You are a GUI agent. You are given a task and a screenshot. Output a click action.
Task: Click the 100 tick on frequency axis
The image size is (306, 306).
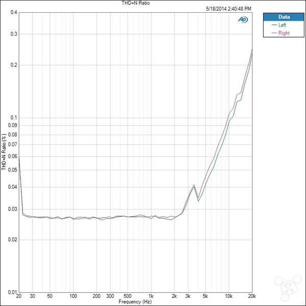(x=73, y=296)
